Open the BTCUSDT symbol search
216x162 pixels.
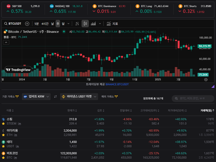(x=12, y=23)
